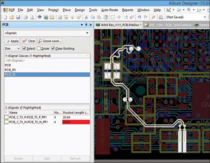Click the Apply filter button

12,41
